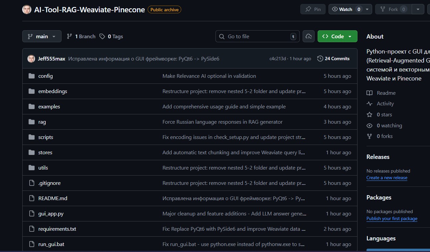Viewport: 430px width, 252px height.
Task: Open the Fork options dropdown arrow
Action: pyautogui.click(x=418, y=9)
